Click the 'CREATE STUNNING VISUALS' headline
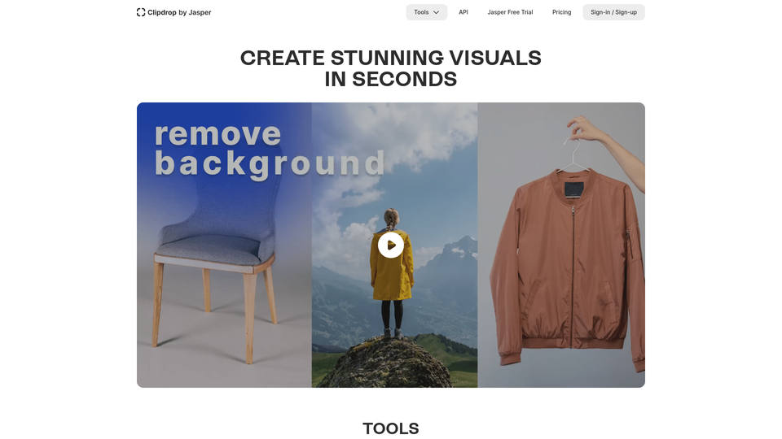Viewport: 782px width, 439px height. click(390, 59)
